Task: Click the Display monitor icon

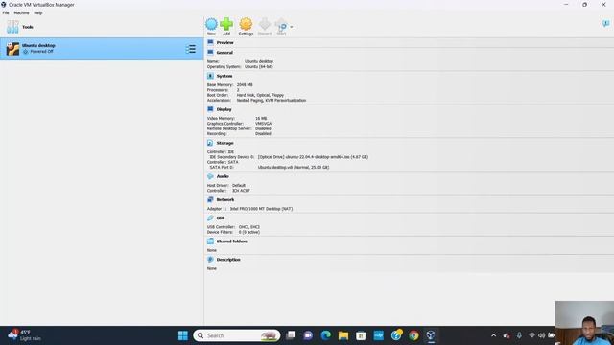Action: [210, 109]
